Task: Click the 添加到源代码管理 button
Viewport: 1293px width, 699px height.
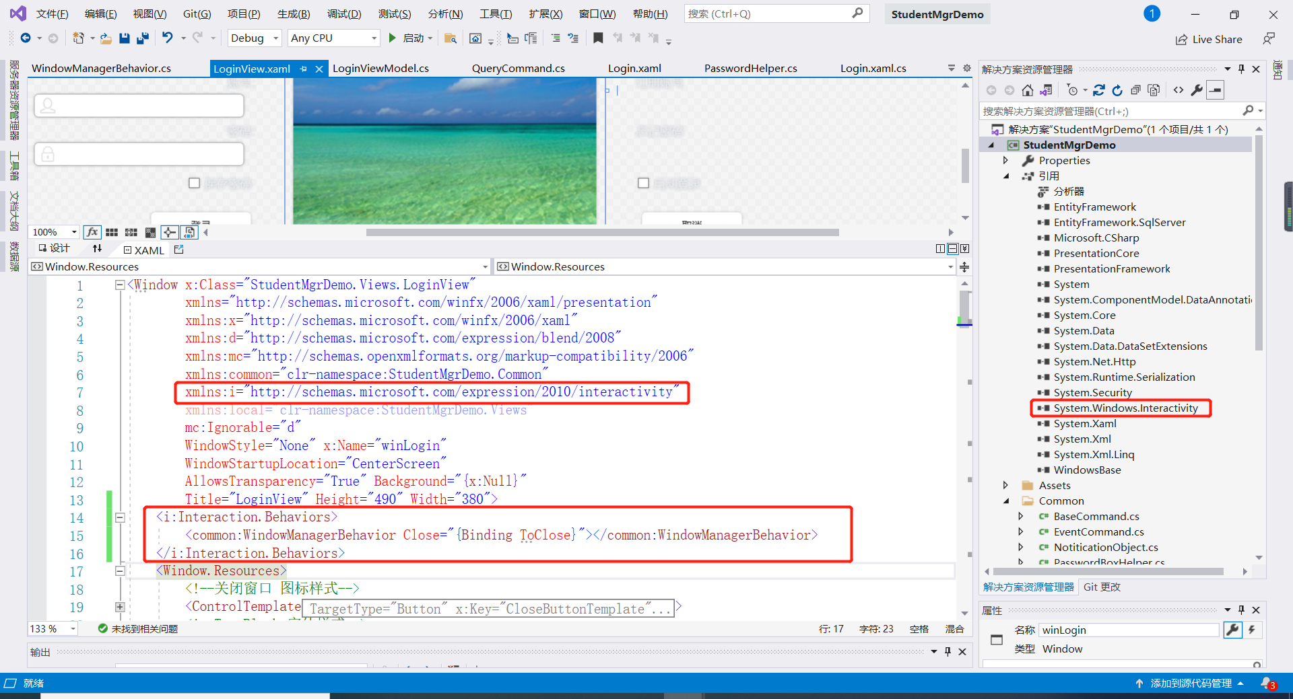Action: [1191, 683]
